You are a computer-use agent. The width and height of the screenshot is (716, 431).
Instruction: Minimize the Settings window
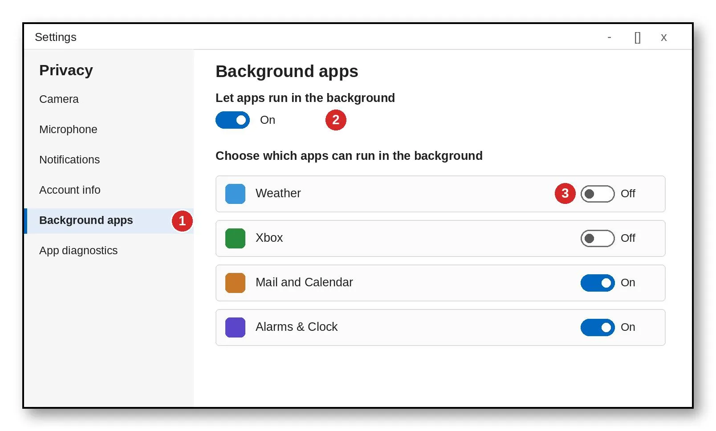tap(609, 37)
